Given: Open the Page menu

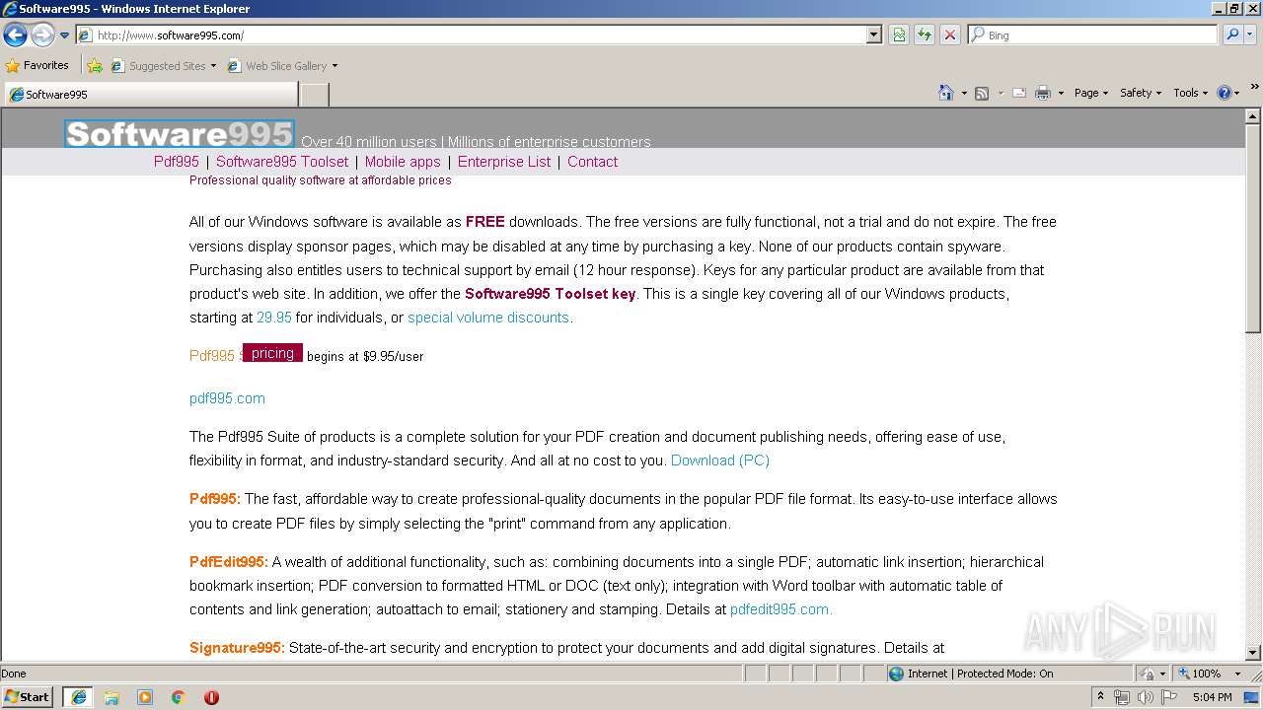Looking at the screenshot, I should (x=1091, y=93).
